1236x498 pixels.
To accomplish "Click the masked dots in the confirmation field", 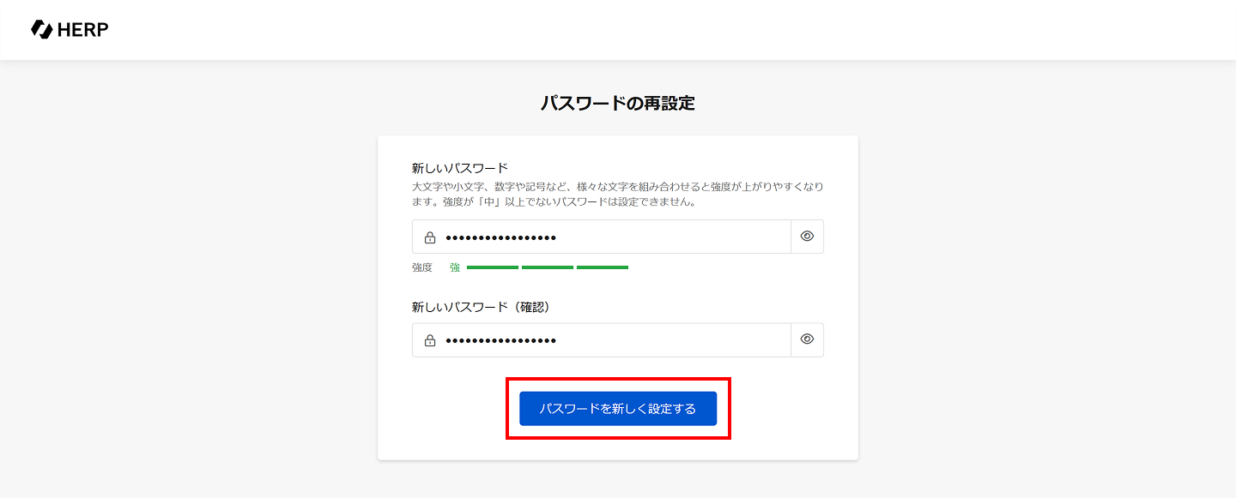I will tap(501, 340).
